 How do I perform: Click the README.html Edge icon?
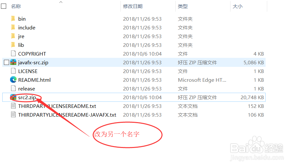point(13,79)
